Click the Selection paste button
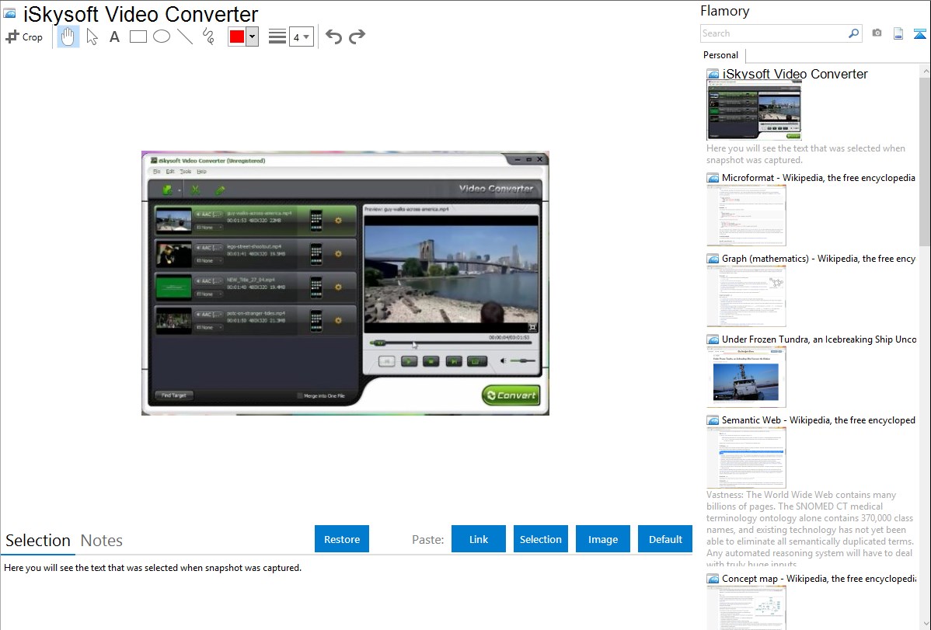The image size is (931, 630). click(x=540, y=539)
